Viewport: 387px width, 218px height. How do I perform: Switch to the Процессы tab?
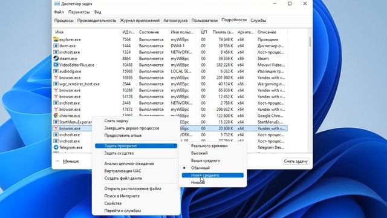pyautogui.click(x=64, y=21)
